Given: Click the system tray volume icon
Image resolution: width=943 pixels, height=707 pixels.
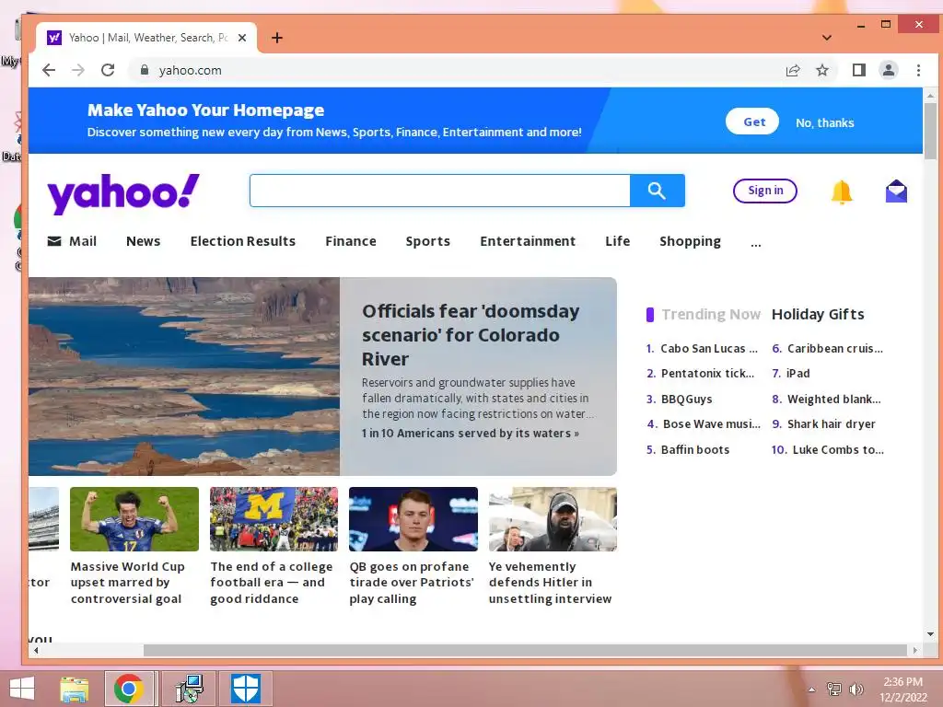Looking at the screenshot, I should pyautogui.click(x=856, y=689).
